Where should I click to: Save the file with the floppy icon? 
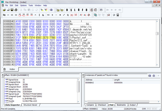coord(12,10)
